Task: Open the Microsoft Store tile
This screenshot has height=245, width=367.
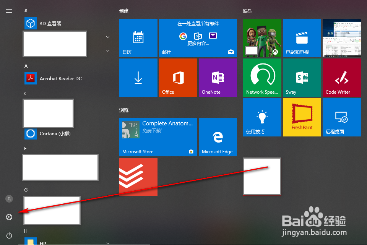Action: tap(158, 137)
